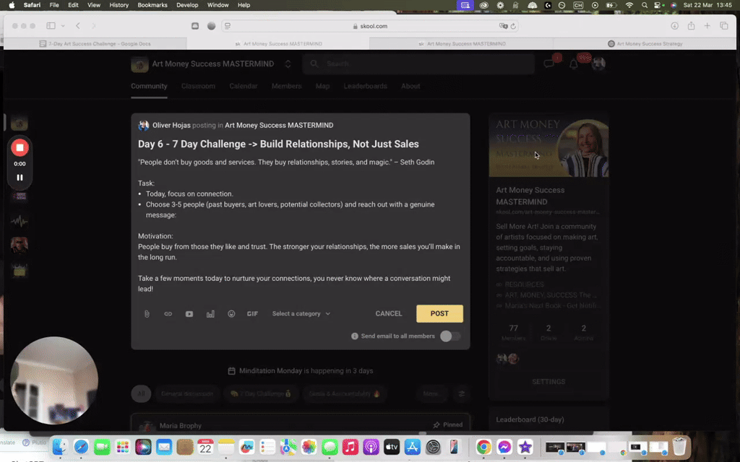Open the Develop menu

point(187,5)
